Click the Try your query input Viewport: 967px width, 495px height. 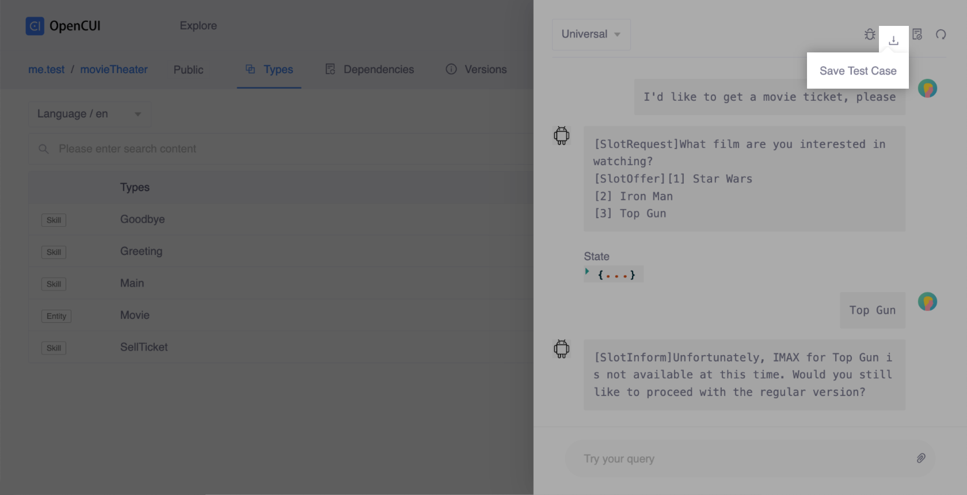click(743, 459)
